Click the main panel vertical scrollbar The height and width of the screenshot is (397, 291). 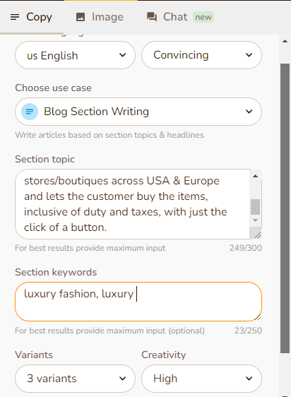pos(285,208)
